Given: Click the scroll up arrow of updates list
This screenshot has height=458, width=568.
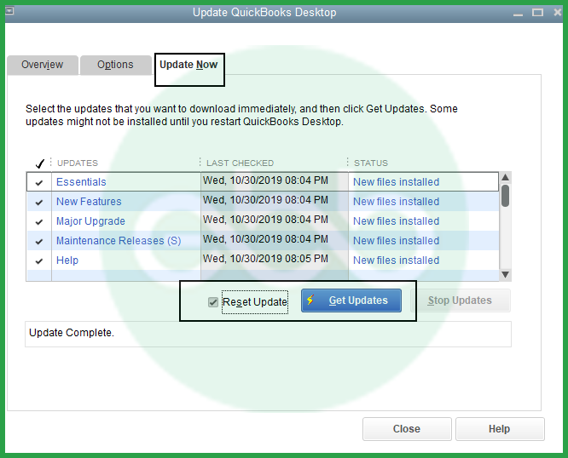Looking at the screenshot, I should [x=506, y=177].
